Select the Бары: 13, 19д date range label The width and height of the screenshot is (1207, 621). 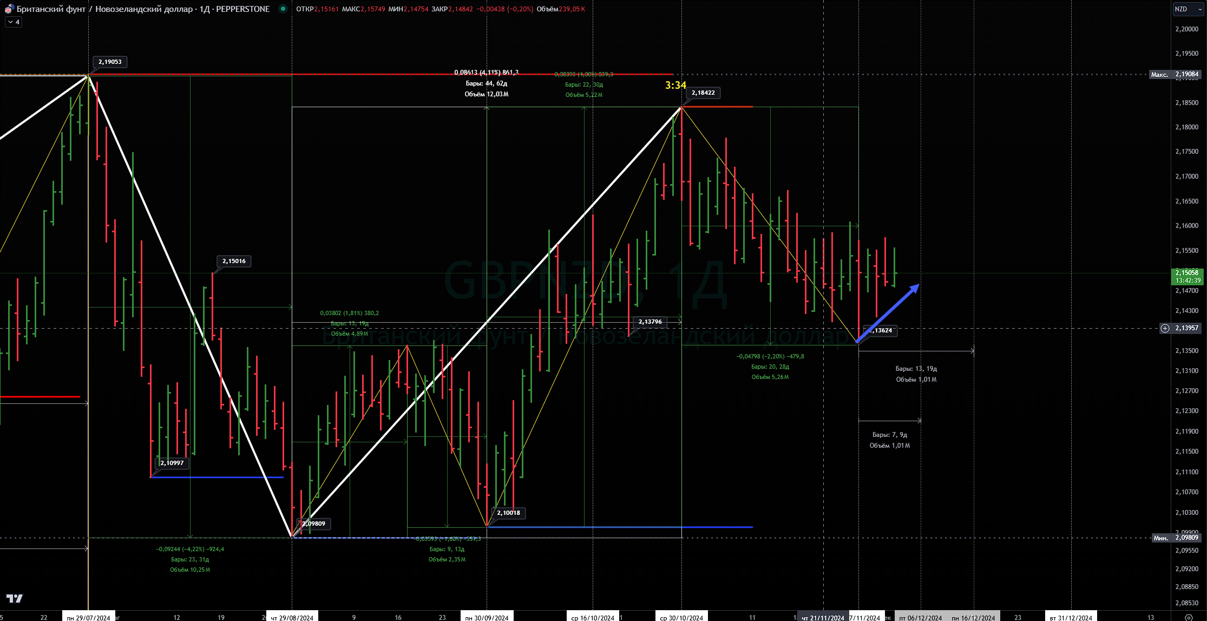(916, 369)
